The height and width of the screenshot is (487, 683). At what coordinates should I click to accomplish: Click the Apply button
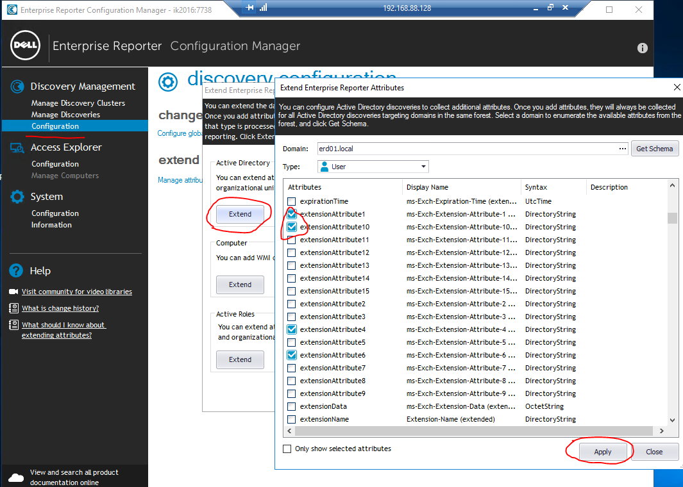point(602,452)
